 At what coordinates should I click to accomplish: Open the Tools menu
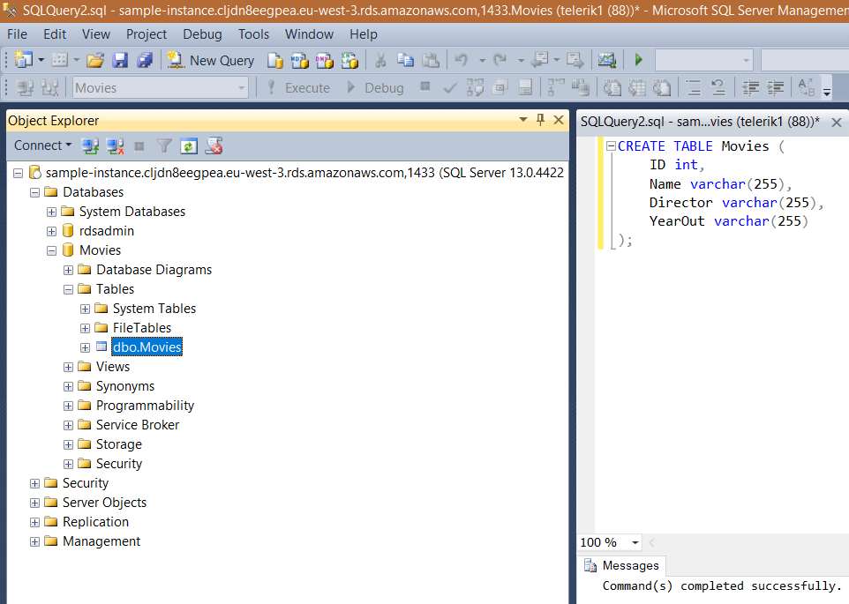(x=253, y=34)
